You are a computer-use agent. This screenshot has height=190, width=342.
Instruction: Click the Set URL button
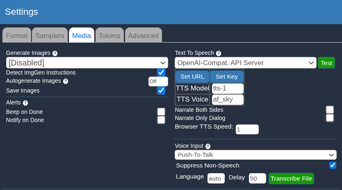click(x=192, y=77)
